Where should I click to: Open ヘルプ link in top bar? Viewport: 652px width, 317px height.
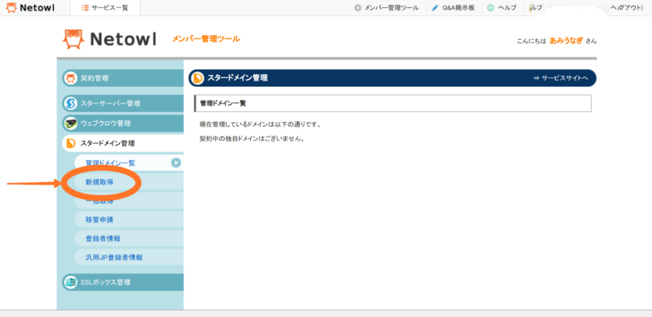507,8
